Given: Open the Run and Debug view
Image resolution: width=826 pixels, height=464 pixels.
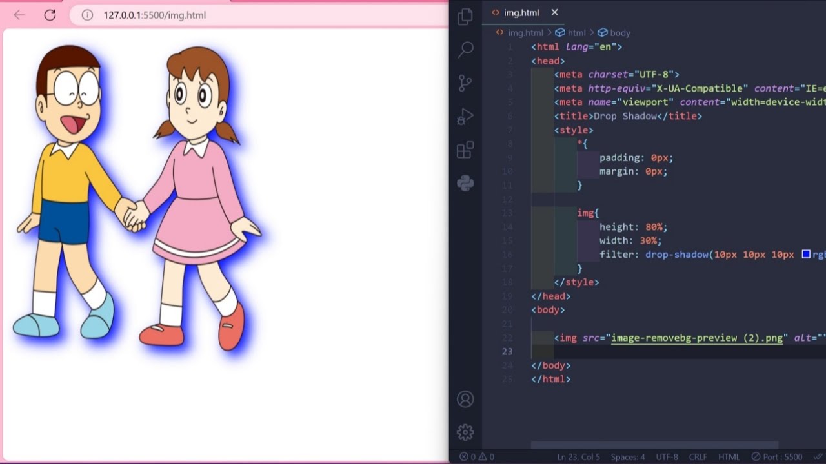Looking at the screenshot, I should tap(465, 117).
